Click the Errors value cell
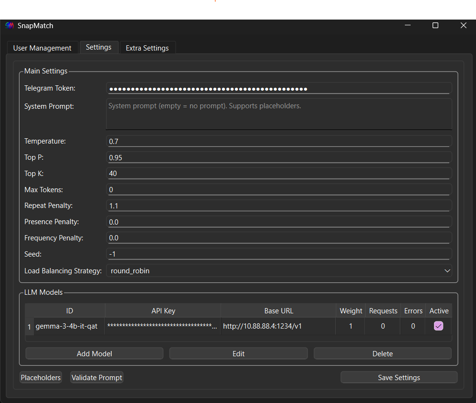Screen dimensions: 476x403 (413, 326)
